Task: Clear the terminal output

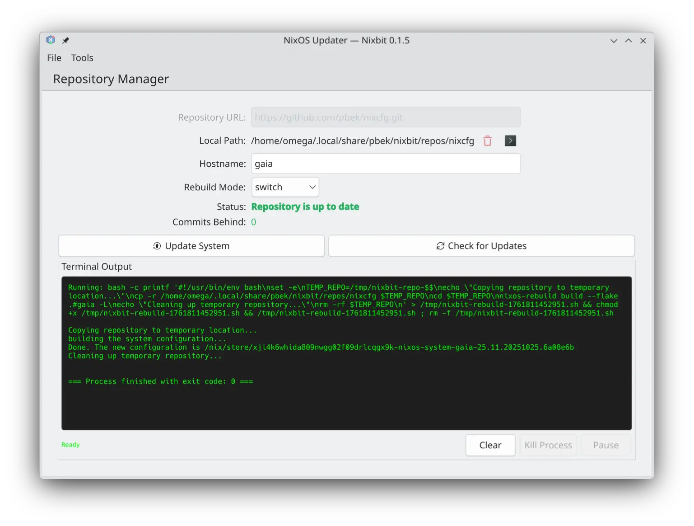Action: (x=490, y=445)
